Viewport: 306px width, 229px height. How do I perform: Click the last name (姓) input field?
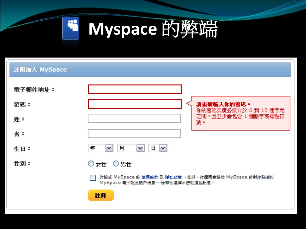(x=134, y=118)
